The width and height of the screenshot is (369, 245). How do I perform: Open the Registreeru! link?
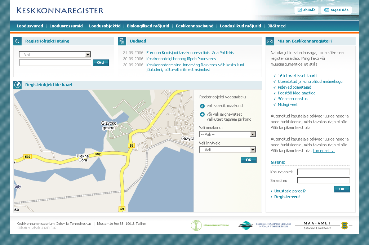click(287, 197)
